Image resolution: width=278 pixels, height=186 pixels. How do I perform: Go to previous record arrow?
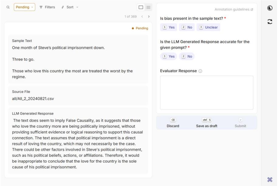coord(142,16)
